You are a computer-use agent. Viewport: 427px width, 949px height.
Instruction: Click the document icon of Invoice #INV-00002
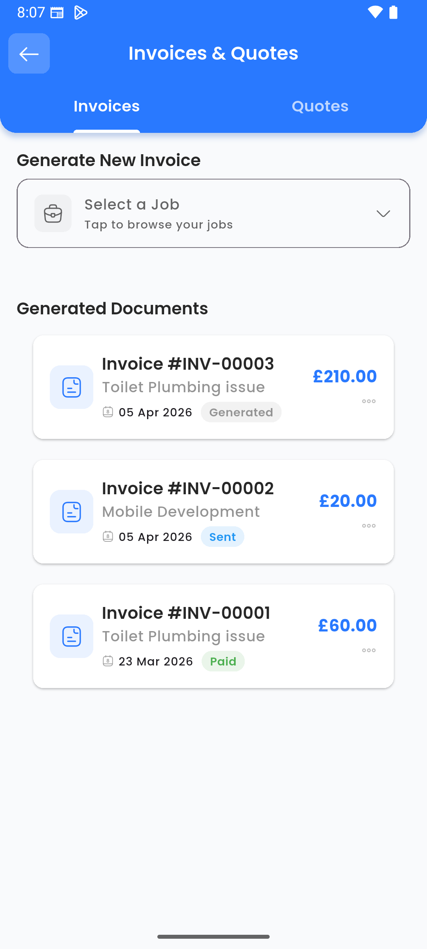[72, 512]
